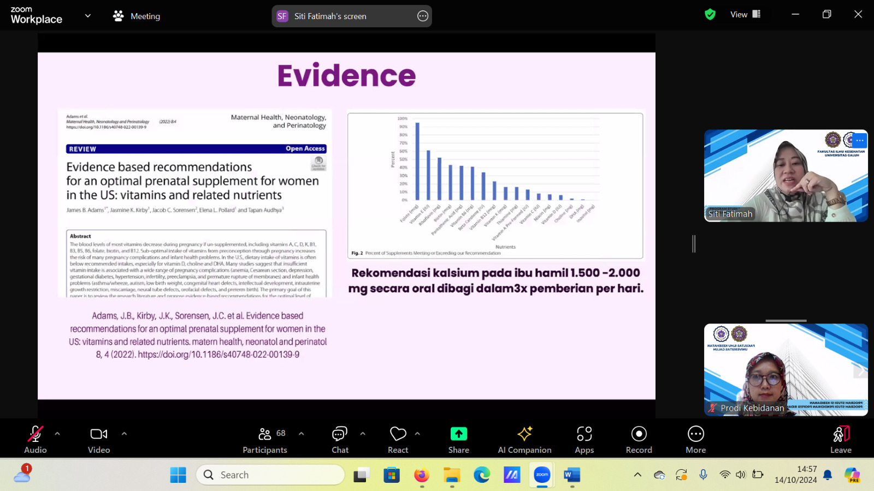Open the Chat panel
Viewport: 874px width, 491px height.
coord(340,439)
